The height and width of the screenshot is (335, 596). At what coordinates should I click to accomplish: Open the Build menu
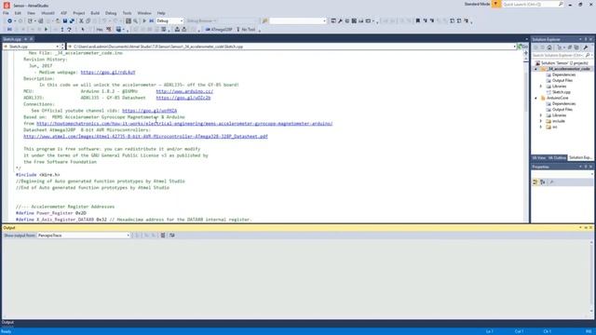pyautogui.click(x=95, y=13)
